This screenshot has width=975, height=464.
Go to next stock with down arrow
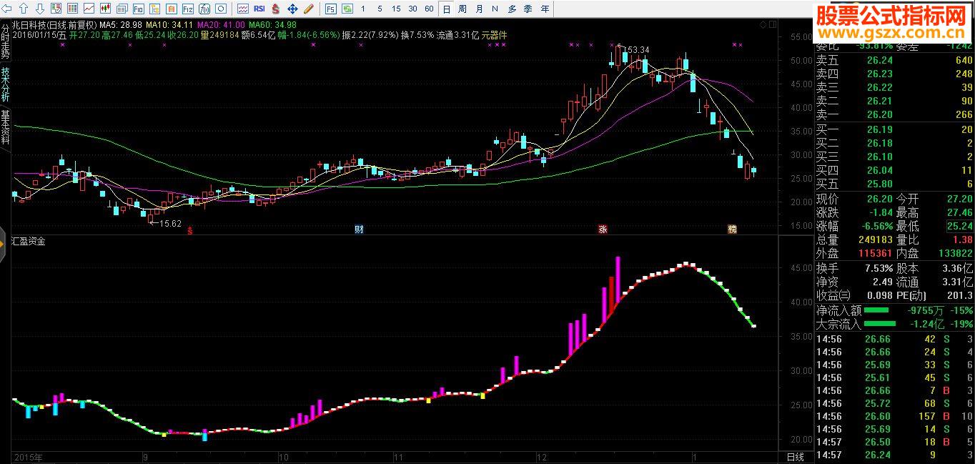point(39,9)
